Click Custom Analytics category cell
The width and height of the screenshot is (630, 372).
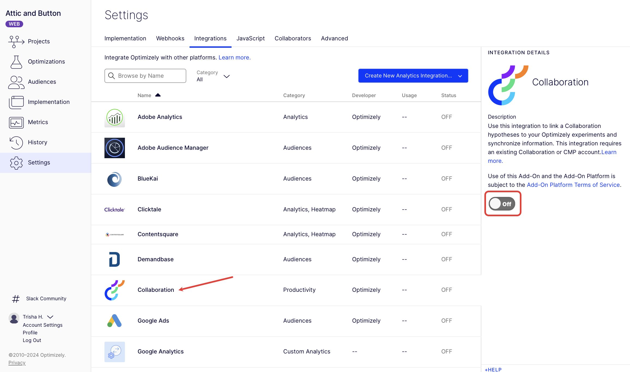[x=307, y=352]
